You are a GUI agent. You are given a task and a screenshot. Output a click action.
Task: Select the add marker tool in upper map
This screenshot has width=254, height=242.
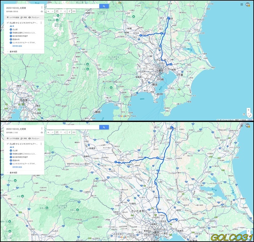click(x=61, y=11)
